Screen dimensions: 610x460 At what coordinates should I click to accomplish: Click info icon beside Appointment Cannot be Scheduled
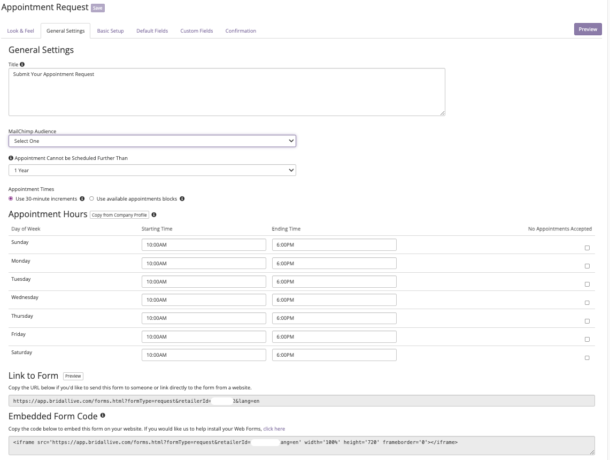[11, 158]
